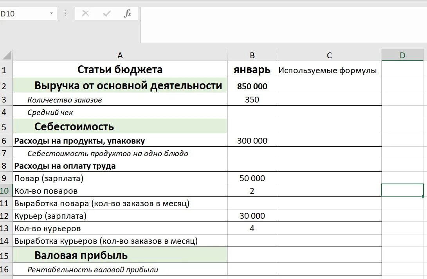Click the cell 'Статьи бюджета'
Screen dimensions: 427x279
click(x=120, y=69)
